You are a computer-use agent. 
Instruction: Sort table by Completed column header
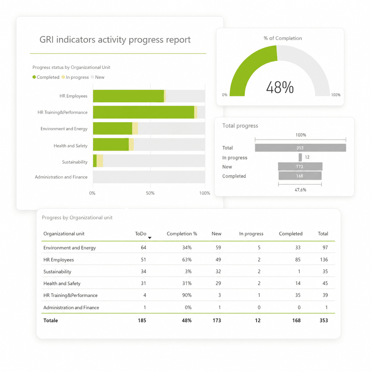291,234
